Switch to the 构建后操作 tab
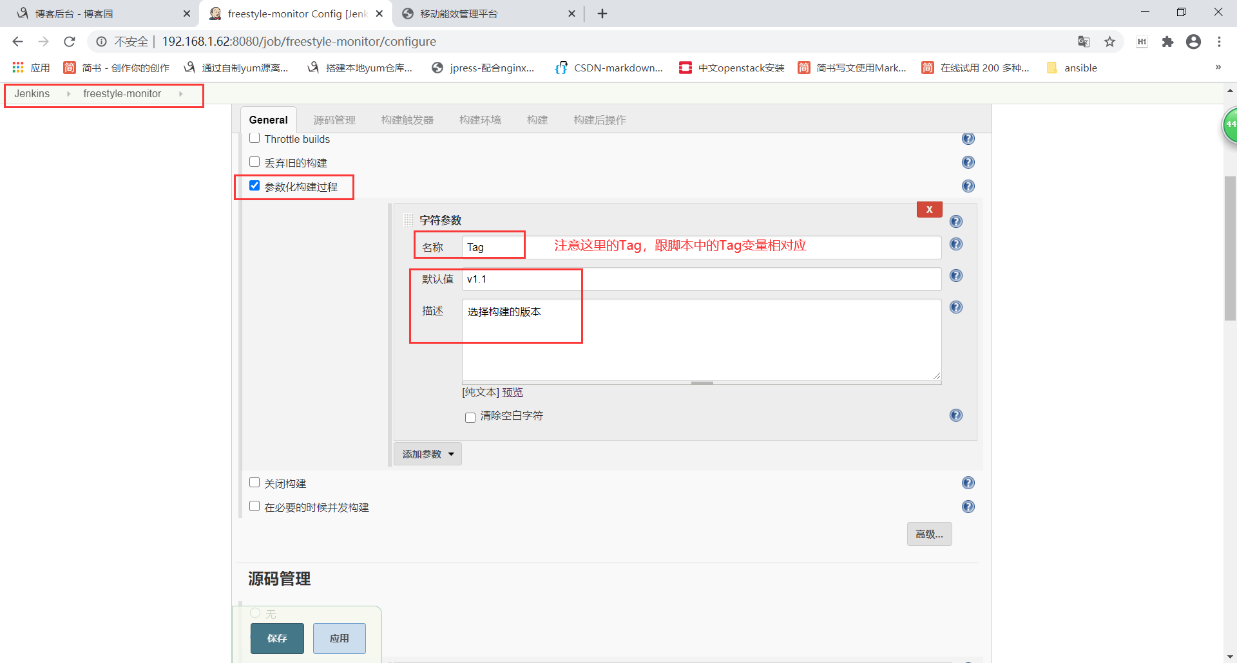This screenshot has width=1237, height=663. tap(600, 120)
